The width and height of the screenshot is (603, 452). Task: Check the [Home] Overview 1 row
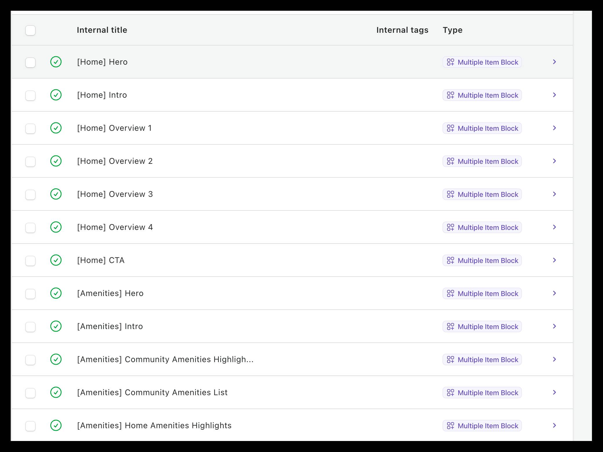(x=30, y=128)
